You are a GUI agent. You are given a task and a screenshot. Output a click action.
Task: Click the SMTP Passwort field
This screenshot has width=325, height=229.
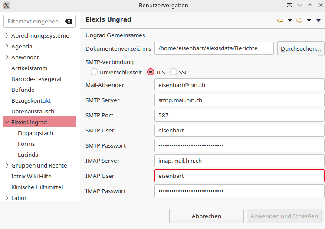240,145
